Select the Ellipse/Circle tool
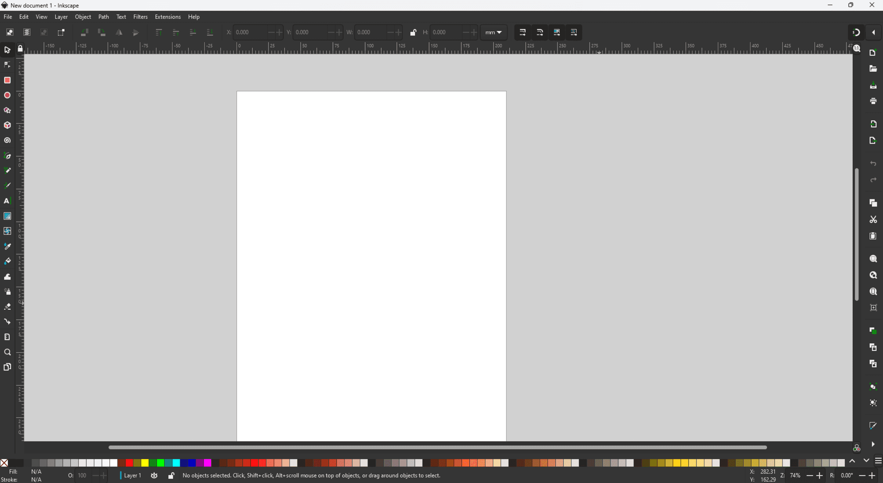 click(7, 95)
